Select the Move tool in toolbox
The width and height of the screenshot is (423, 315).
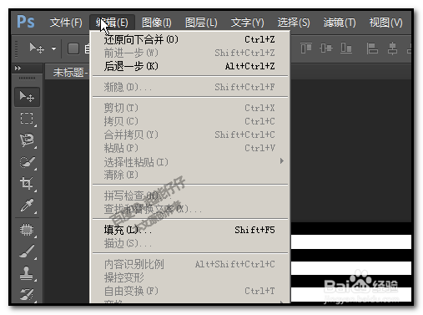tap(27, 97)
